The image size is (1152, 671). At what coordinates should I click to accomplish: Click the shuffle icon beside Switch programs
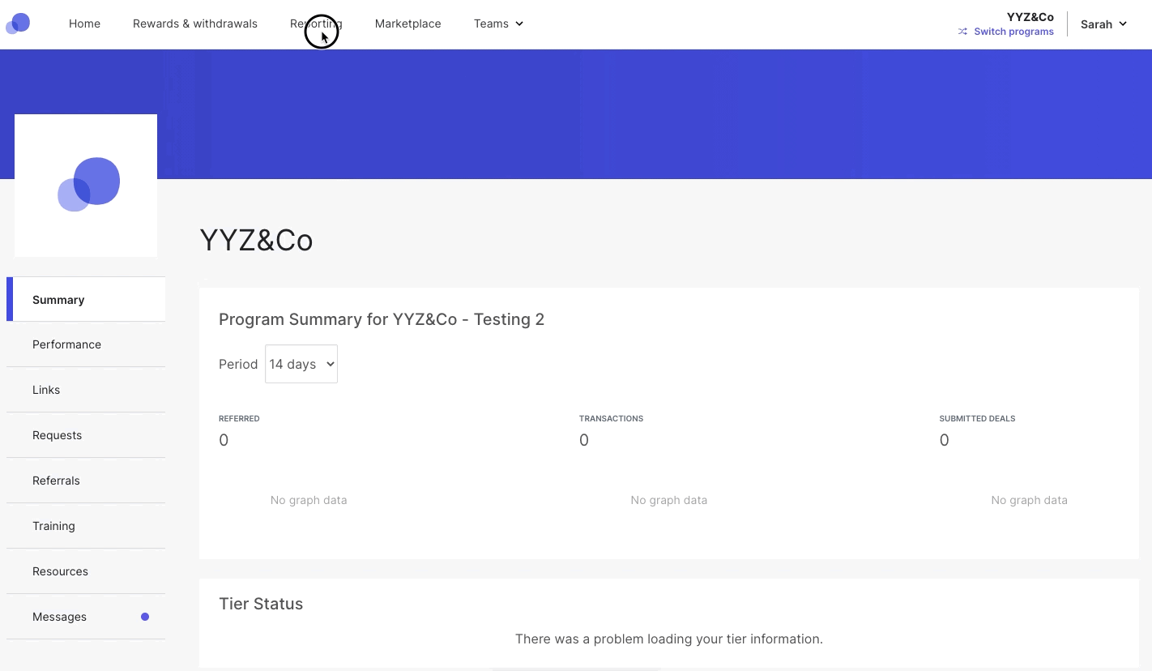(962, 32)
